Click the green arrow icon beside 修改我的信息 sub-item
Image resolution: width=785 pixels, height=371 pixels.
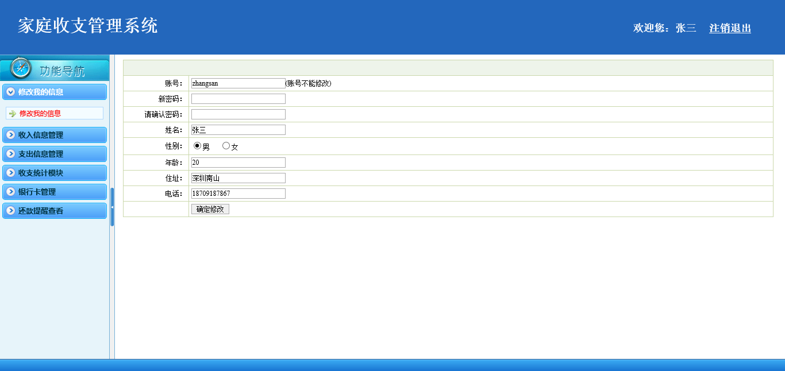click(13, 113)
